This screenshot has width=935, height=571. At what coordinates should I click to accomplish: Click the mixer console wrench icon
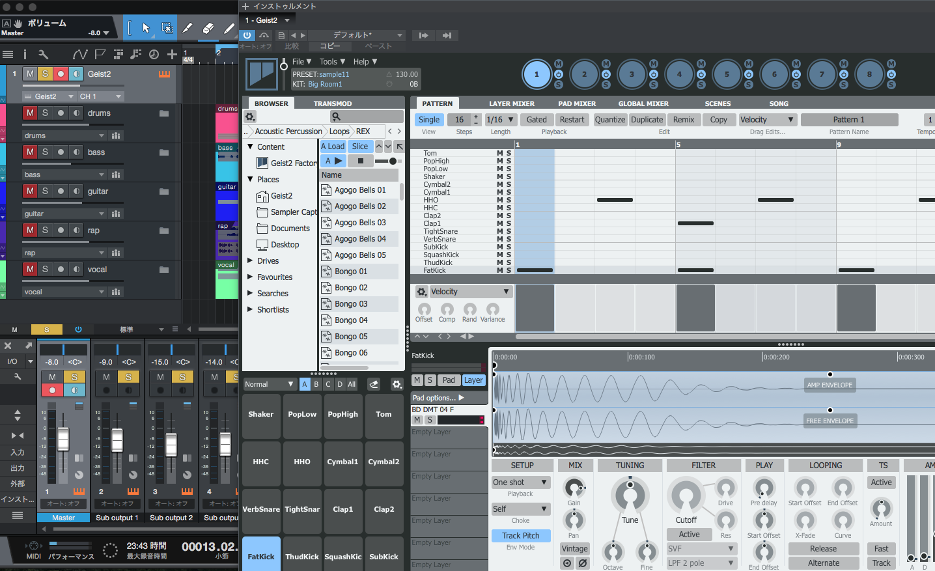[x=17, y=376]
